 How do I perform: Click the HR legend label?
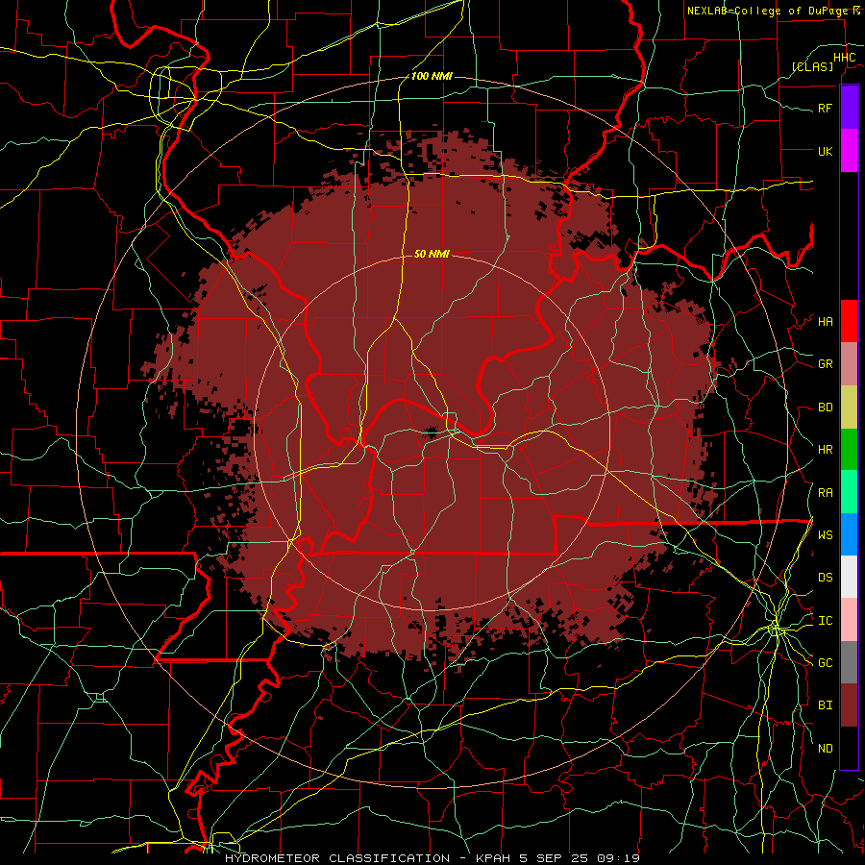coord(825,450)
